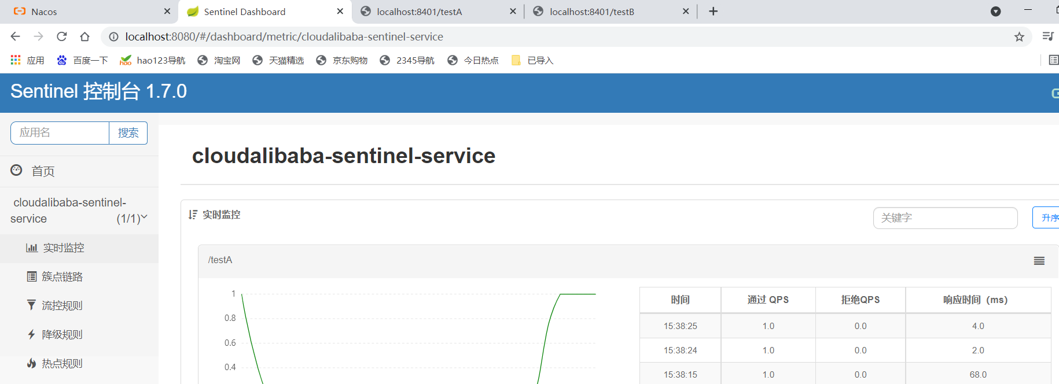1059x384 pixels.
Task: Click the 首页 dashboard gauge icon
Action: tap(17, 170)
